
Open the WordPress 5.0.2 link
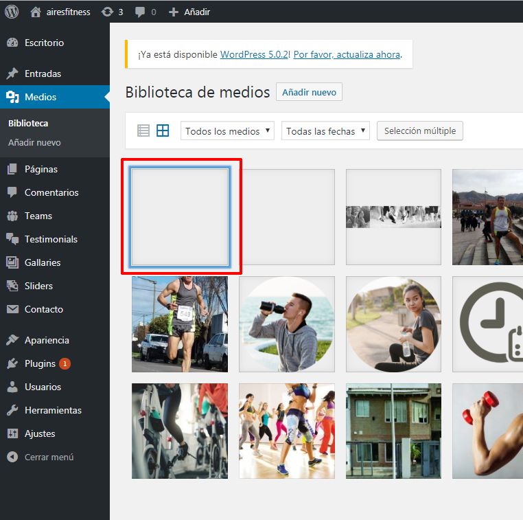tap(254, 54)
